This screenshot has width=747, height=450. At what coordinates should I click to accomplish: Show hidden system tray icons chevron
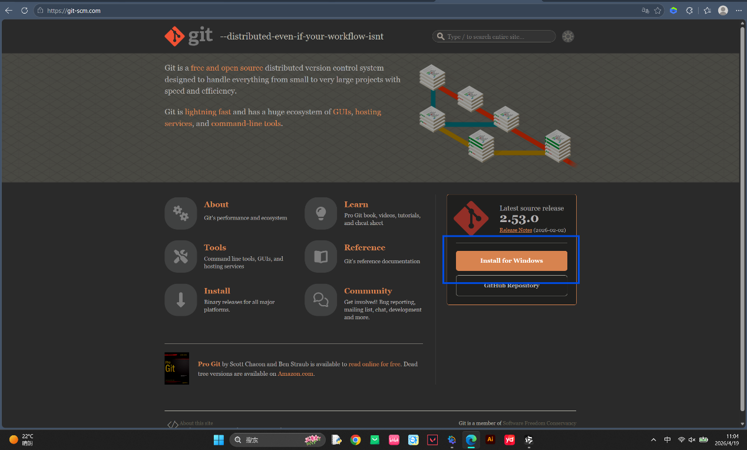pos(653,439)
